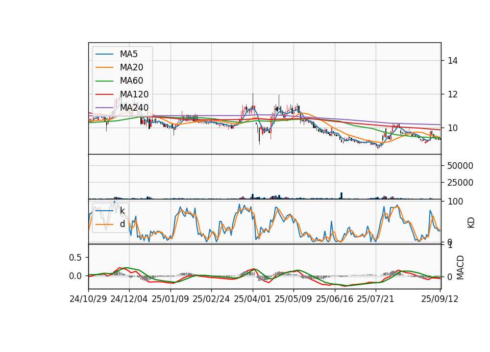Screen dimensions: 490x352
Task: Click the purple MA240 legend line sample
Action: (104, 108)
